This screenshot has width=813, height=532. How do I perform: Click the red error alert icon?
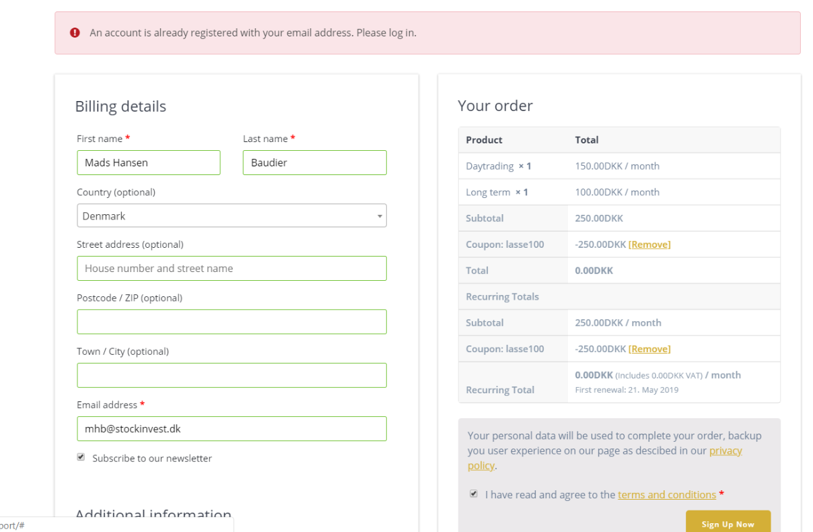coord(75,32)
